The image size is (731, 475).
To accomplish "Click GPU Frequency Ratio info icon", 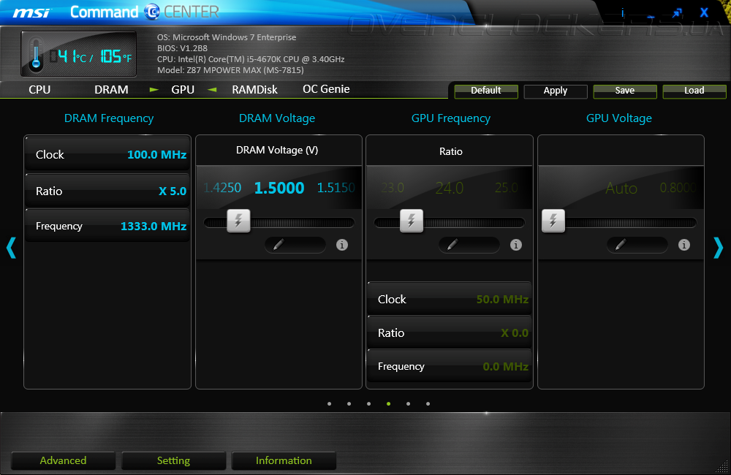I will click(x=515, y=245).
